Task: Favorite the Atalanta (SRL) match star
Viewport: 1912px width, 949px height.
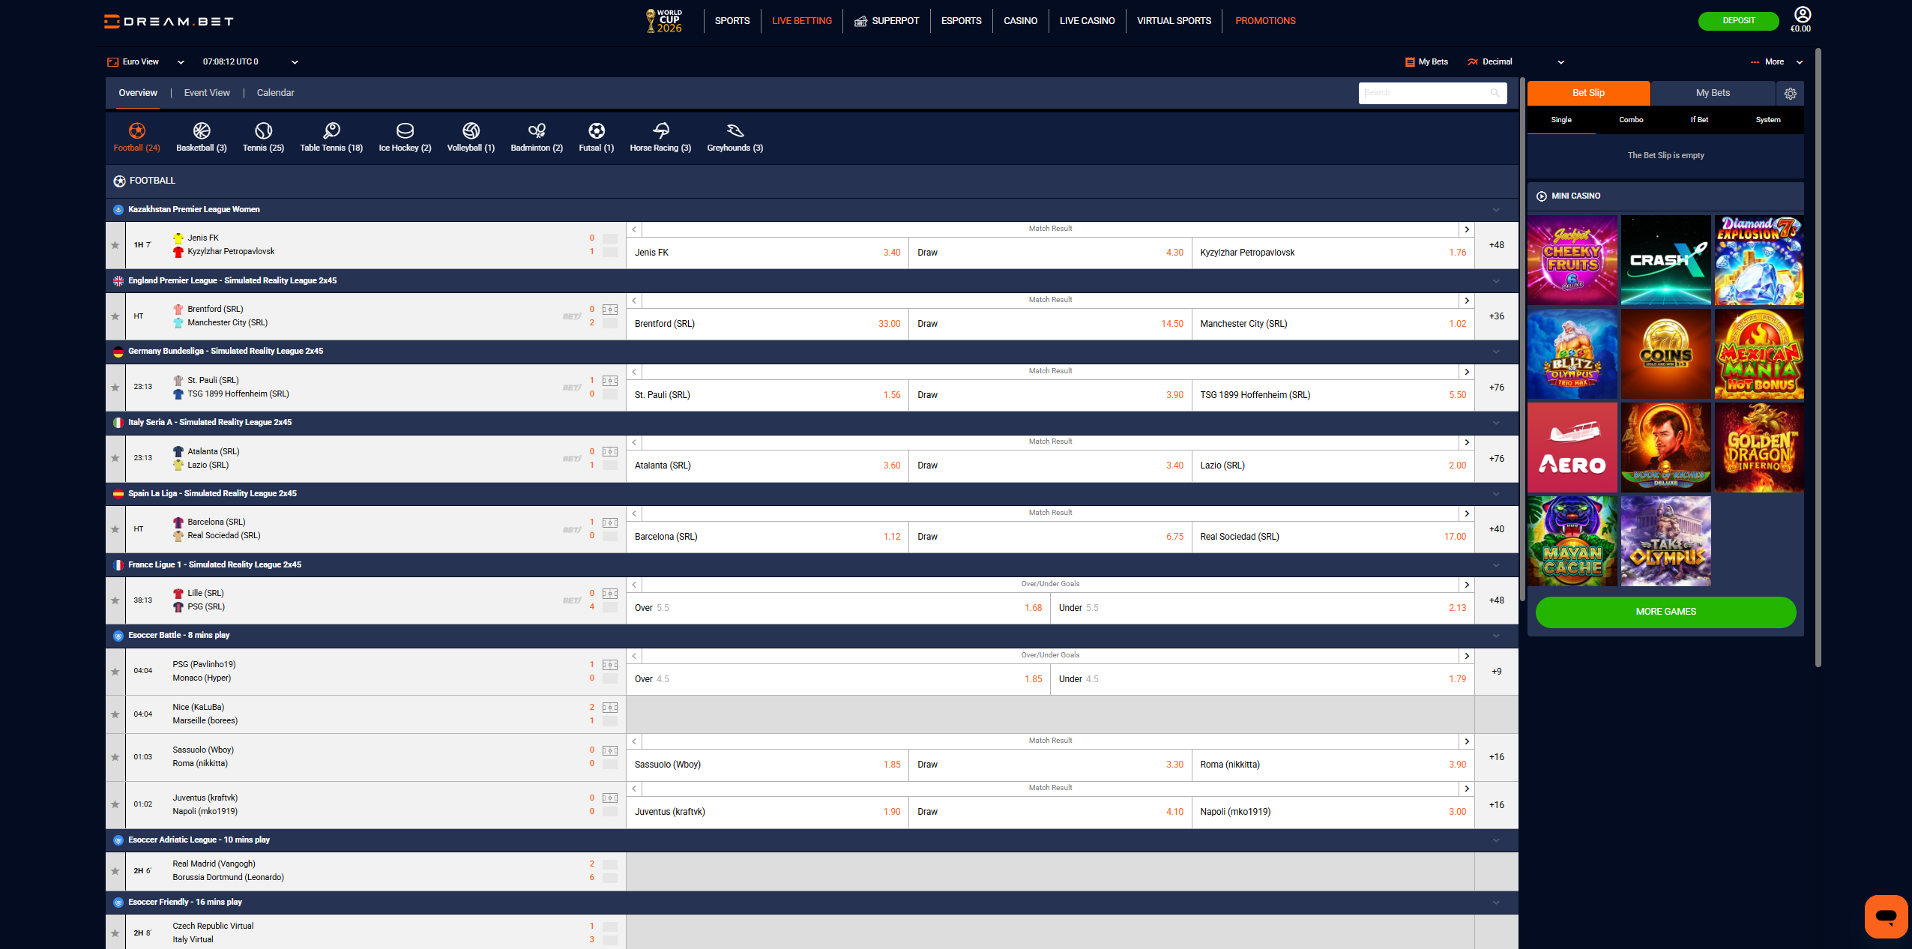Action: [115, 458]
